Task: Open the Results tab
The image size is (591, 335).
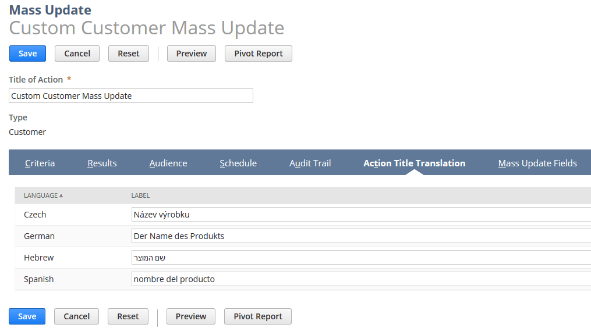Action: click(x=102, y=163)
